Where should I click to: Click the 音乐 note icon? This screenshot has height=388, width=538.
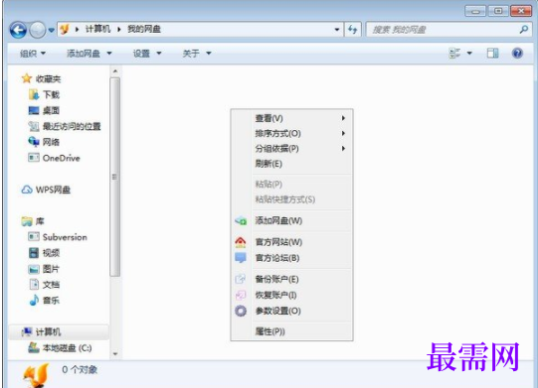(x=34, y=301)
